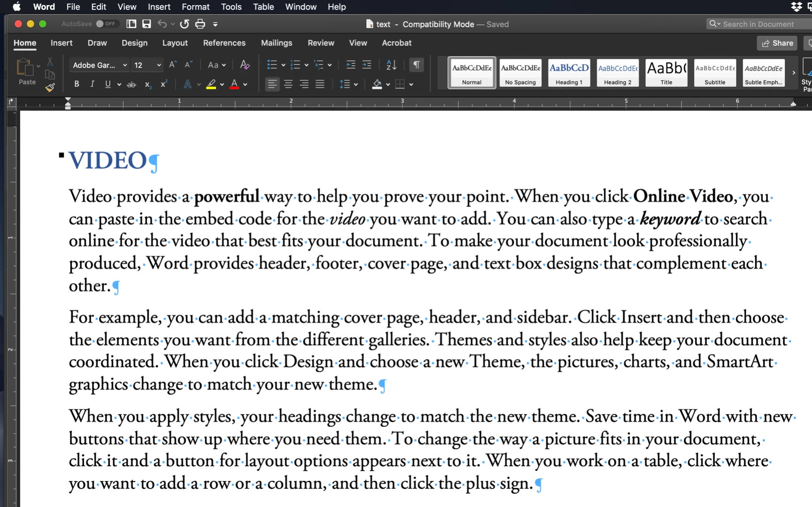The width and height of the screenshot is (812, 507).
Task: Toggle Bold formatting
Action: pos(77,84)
